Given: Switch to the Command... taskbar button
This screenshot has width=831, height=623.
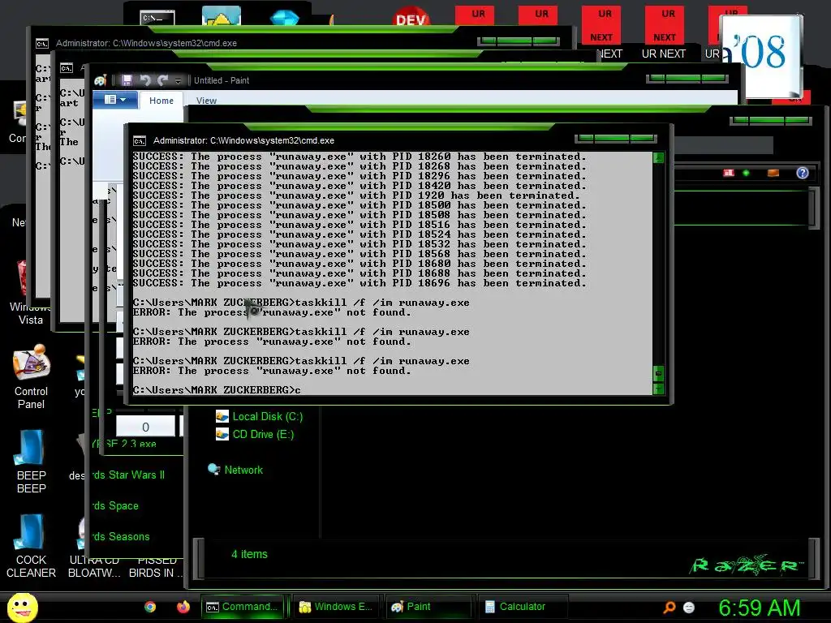Looking at the screenshot, I should click(x=243, y=607).
